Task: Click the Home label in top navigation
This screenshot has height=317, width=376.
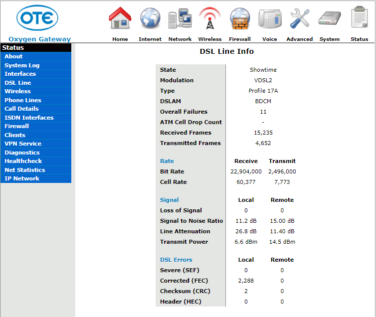Action: [120, 39]
